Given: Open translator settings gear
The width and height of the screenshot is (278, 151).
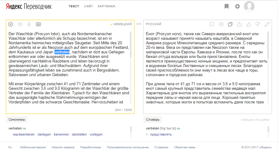Looking at the screenshot, I should point(237,6).
